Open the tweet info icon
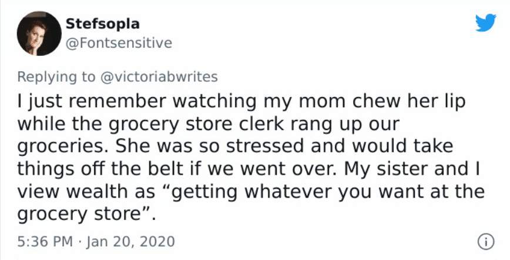 pyautogui.click(x=485, y=241)
